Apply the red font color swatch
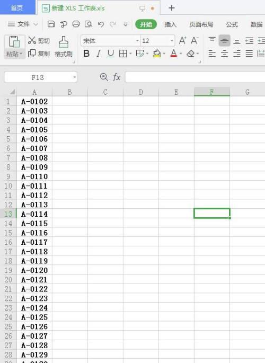The width and height of the screenshot is (265, 363). [x=174, y=54]
